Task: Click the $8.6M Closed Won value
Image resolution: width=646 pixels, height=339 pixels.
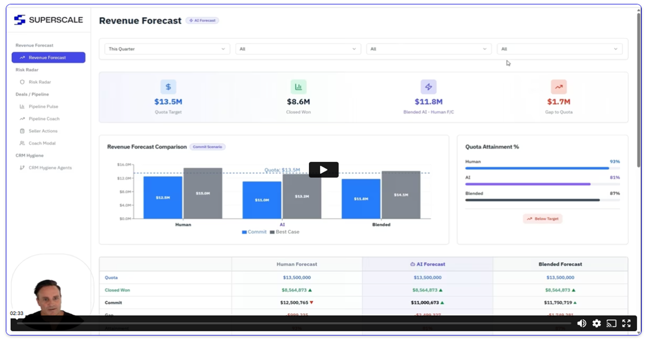Action: 298,102
